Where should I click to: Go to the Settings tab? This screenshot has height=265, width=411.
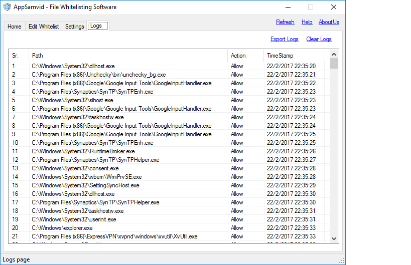(75, 27)
